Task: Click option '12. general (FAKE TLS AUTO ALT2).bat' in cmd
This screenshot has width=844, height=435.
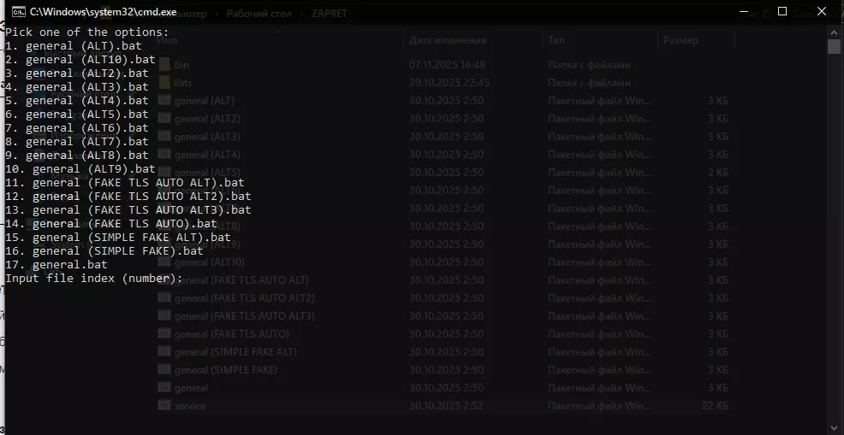Action: [128, 197]
